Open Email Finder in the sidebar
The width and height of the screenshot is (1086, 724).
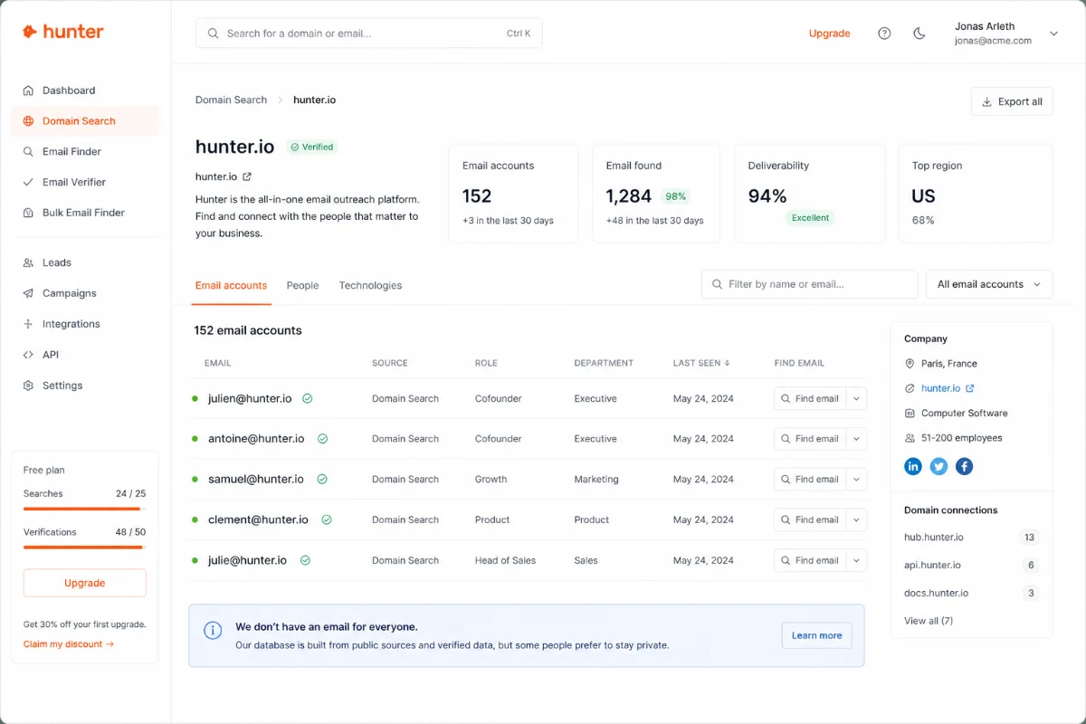pos(85,152)
